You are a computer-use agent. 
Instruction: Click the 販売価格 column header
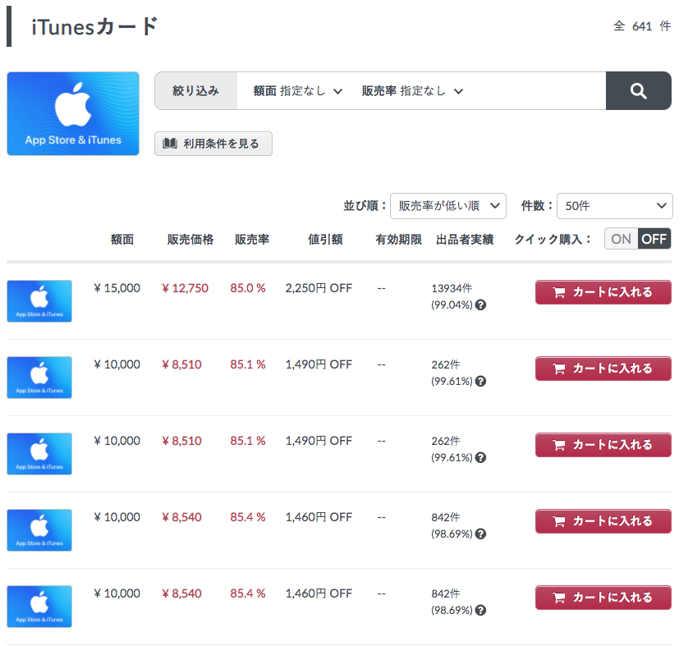coord(190,240)
